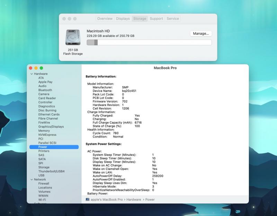The height and width of the screenshot is (216, 277).
Task: Click "apple's MacBook Pro" in the path bar
Action: click(107, 200)
